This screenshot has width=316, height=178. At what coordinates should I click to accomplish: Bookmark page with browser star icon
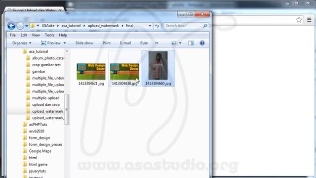299,20
